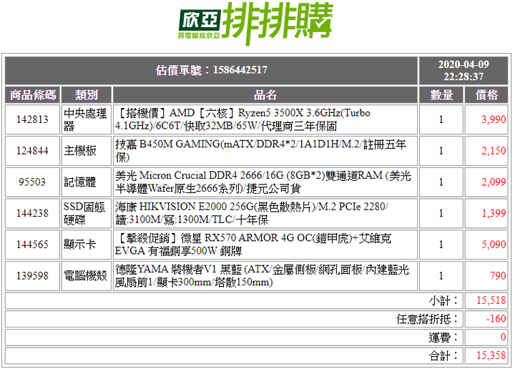Select the quote number 估價單號：1586442517
The image size is (515, 369).
tap(212, 70)
